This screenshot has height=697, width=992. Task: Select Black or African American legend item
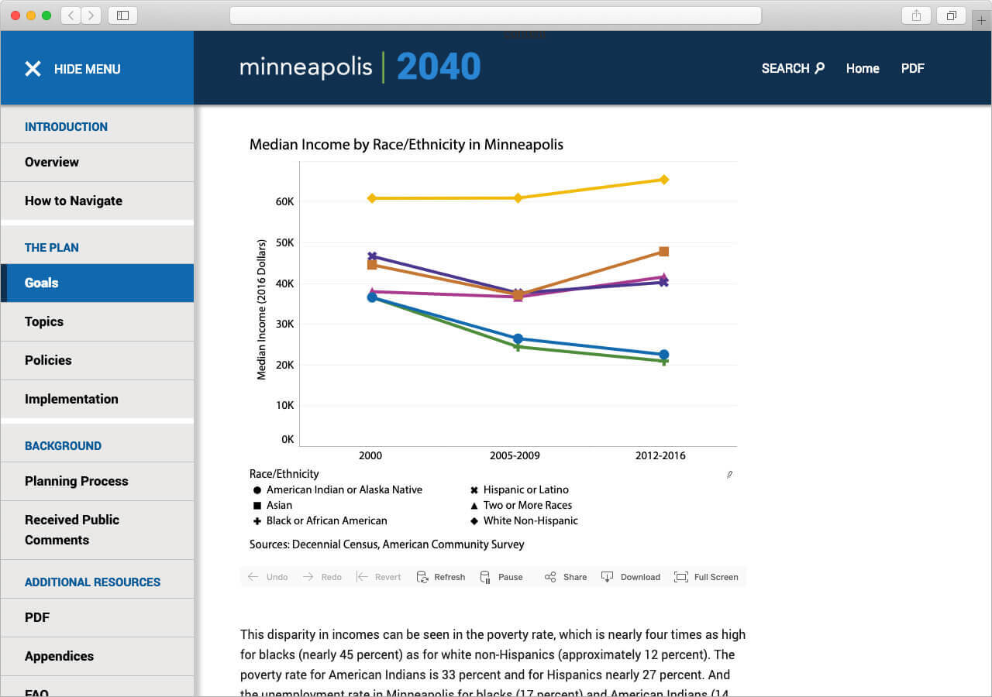pyautogui.click(x=320, y=520)
